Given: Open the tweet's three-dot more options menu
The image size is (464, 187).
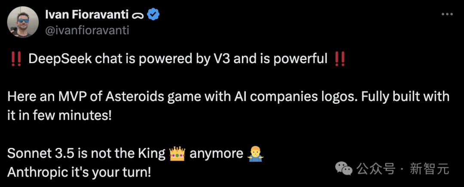Looking at the screenshot, I should [x=447, y=15].
